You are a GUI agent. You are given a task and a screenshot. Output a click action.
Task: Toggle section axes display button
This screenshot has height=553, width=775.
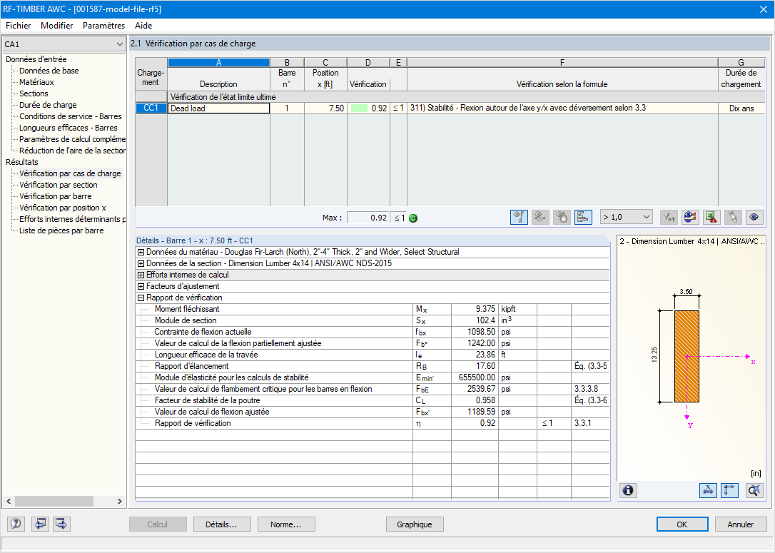(x=729, y=490)
